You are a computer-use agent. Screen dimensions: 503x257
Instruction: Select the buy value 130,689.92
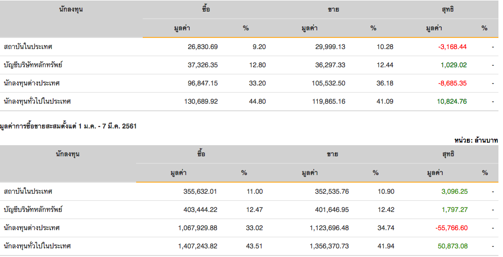coord(200,101)
